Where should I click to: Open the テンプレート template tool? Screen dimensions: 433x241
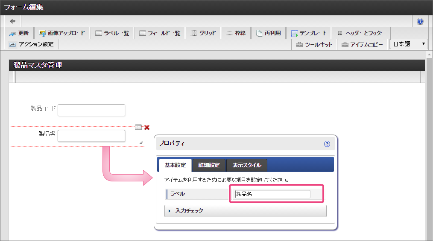pos(308,33)
